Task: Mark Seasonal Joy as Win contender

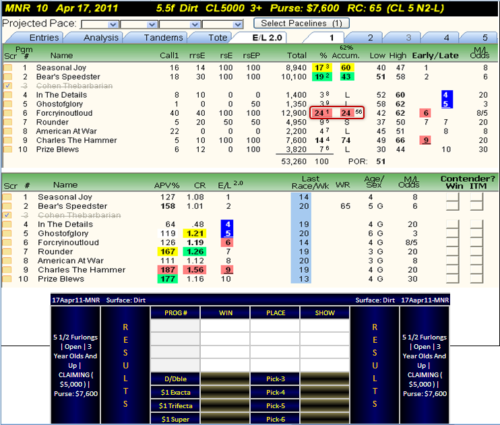Action: [452, 197]
